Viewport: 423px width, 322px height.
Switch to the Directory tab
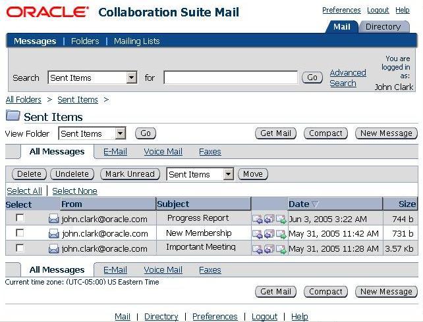tap(383, 27)
